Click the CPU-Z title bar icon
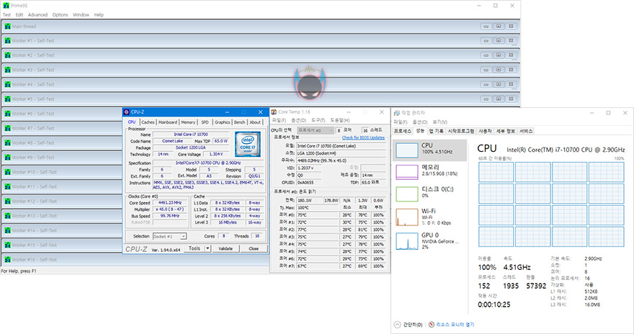Screen dimensions: 634x334 (127, 112)
